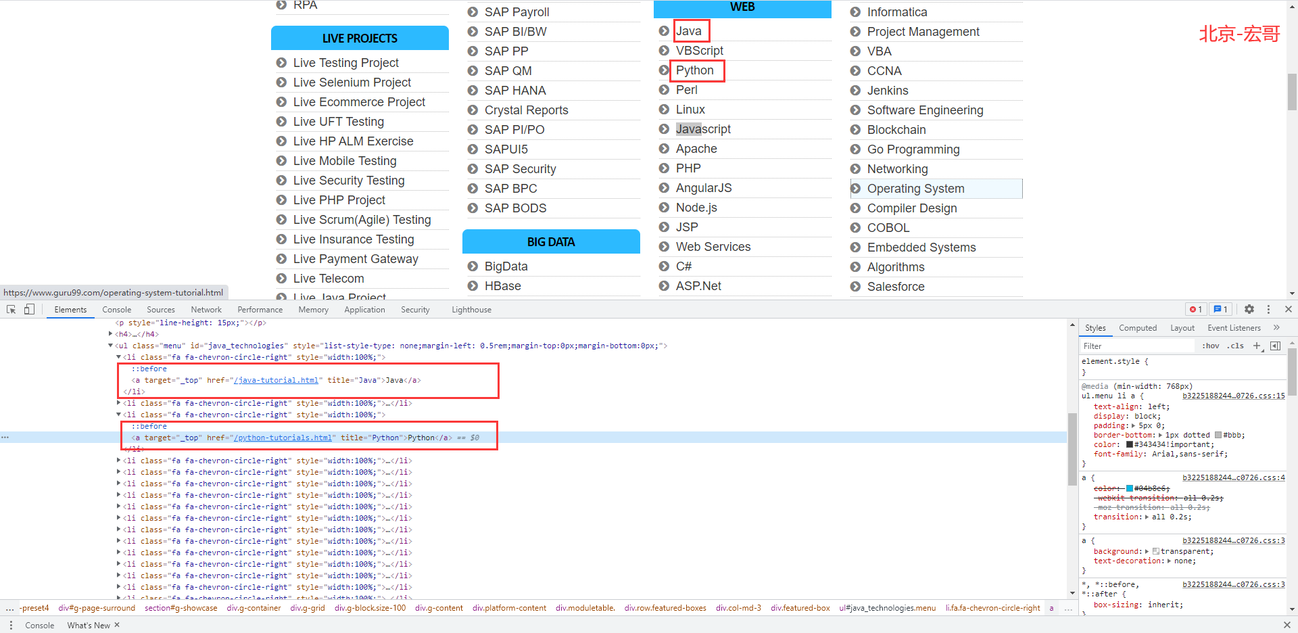Open the Lighthouse tab
Viewport: 1298px width, 633px height.
pyautogui.click(x=472, y=310)
